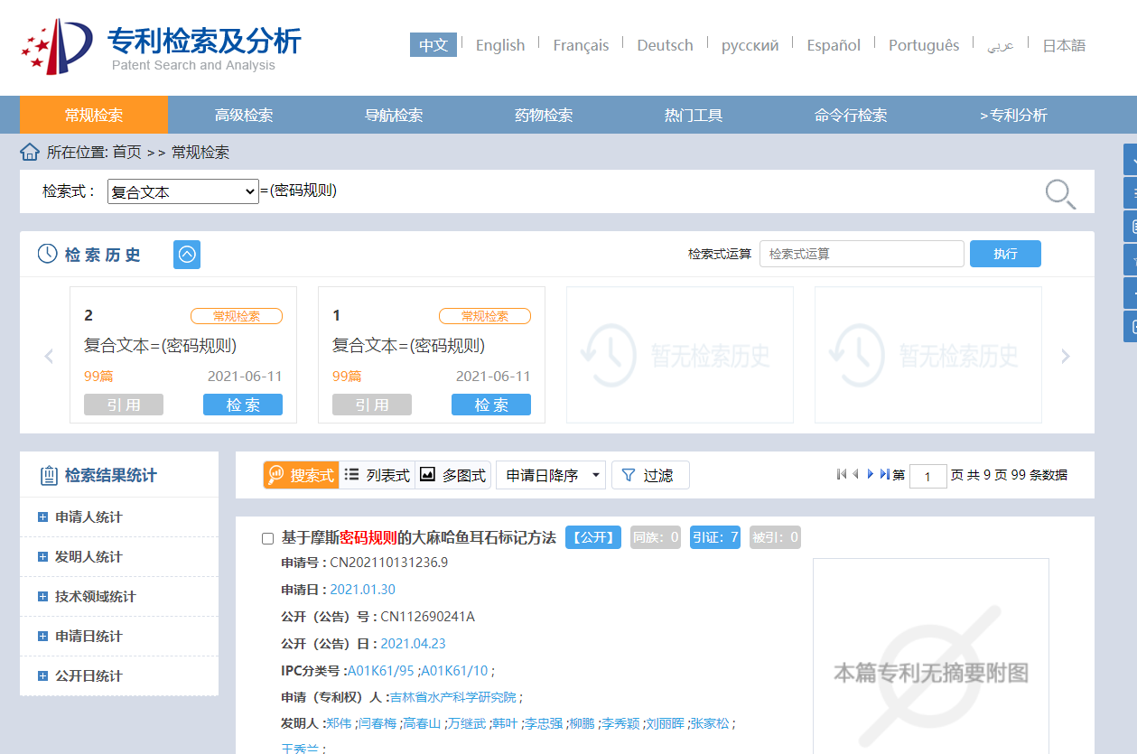Click the page number input field
This screenshot has width=1137, height=754.
(x=927, y=475)
